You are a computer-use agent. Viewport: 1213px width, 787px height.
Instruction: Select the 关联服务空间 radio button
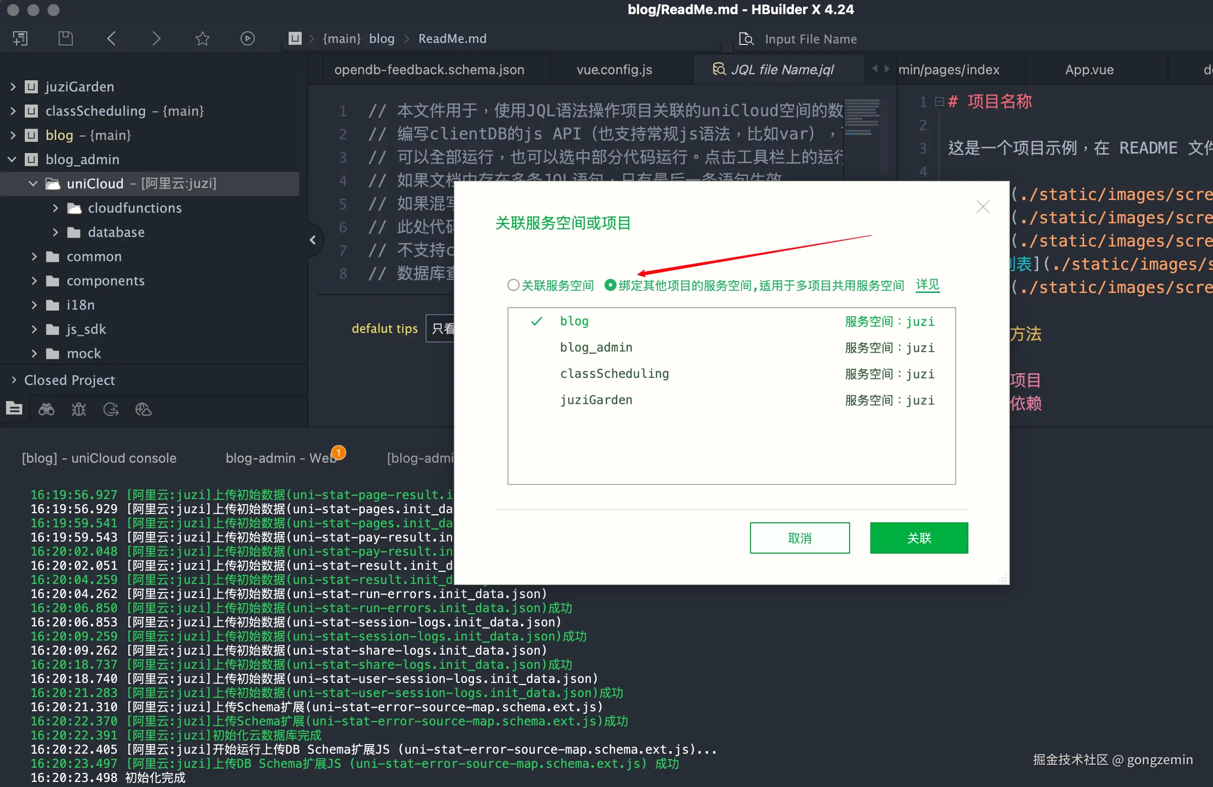[513, 285]
